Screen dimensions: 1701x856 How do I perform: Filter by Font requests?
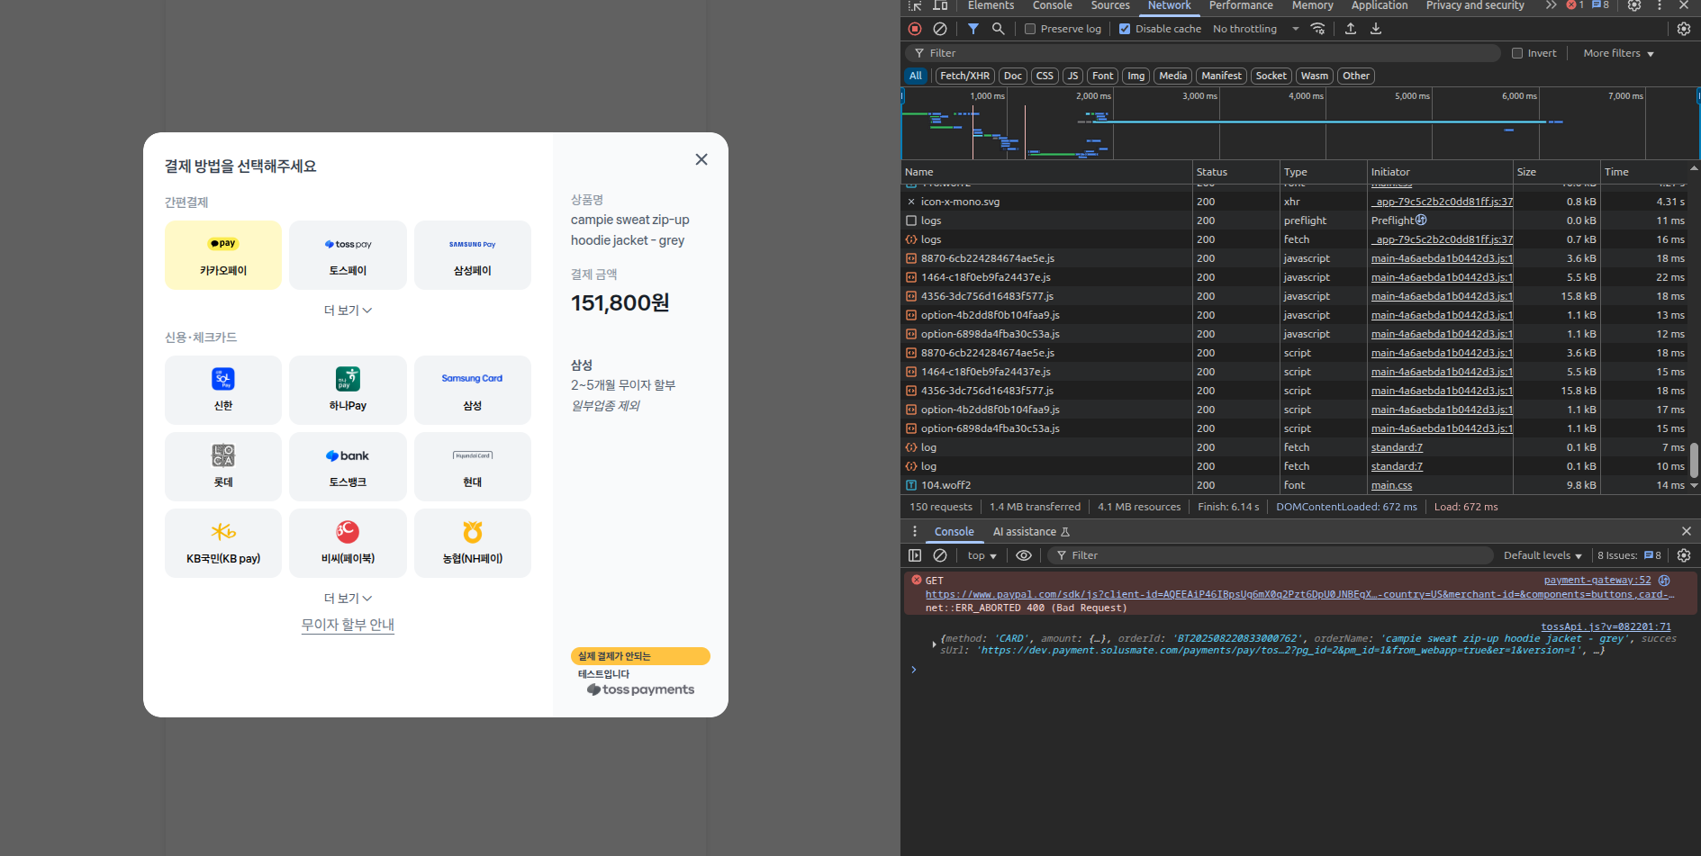[x=1103, y=76]
